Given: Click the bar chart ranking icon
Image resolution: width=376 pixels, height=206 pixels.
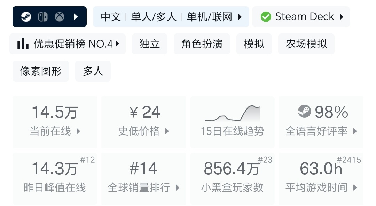Looking at the screenshot, I should 23,44.
